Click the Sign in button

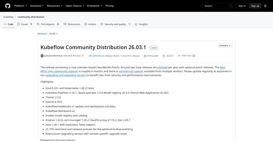(x=242, y=6)
